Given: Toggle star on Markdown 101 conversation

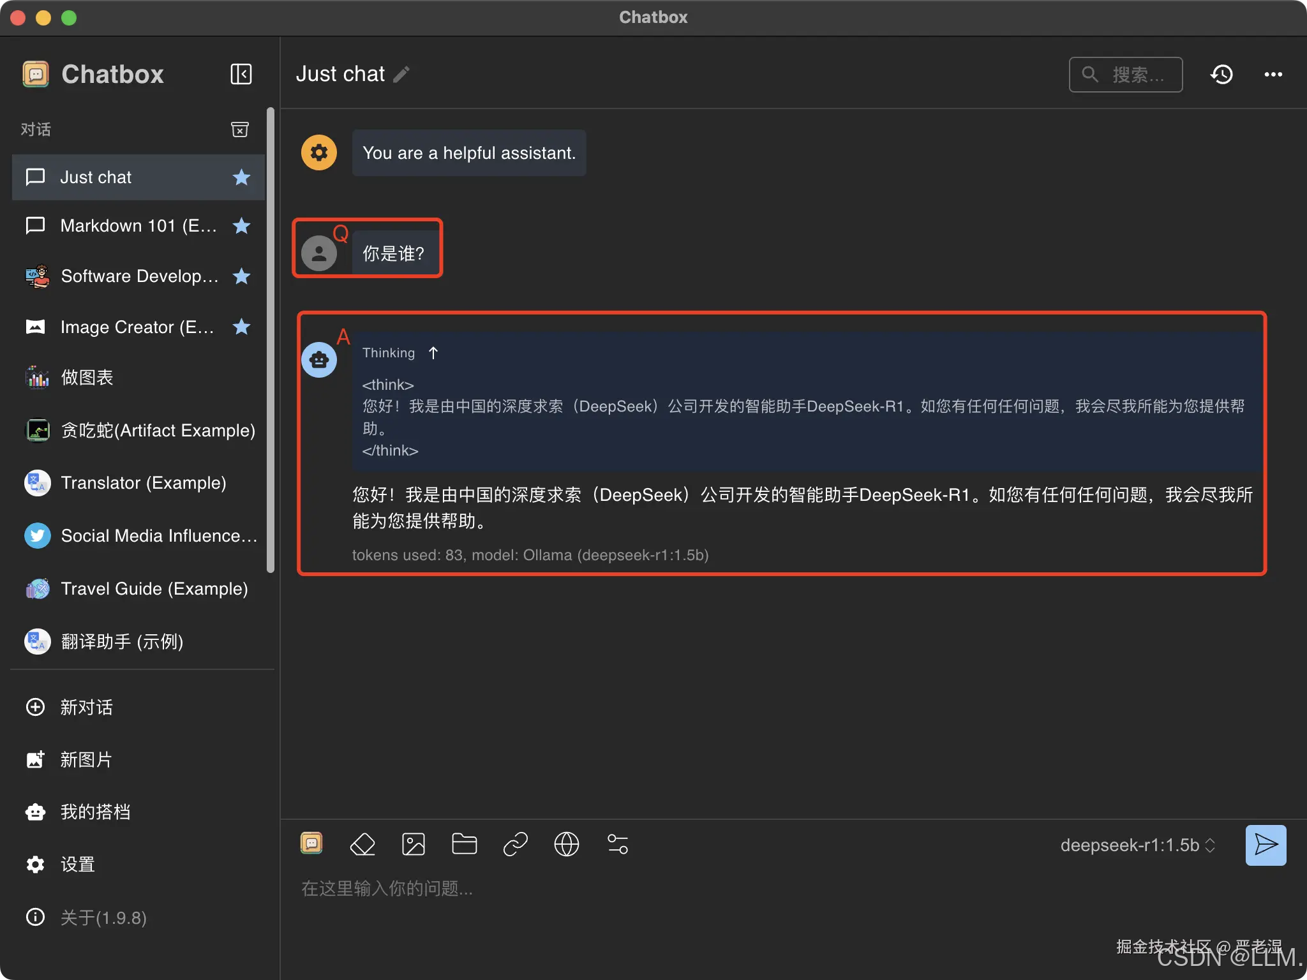Looking at the screenshot, I should (241, 226).
